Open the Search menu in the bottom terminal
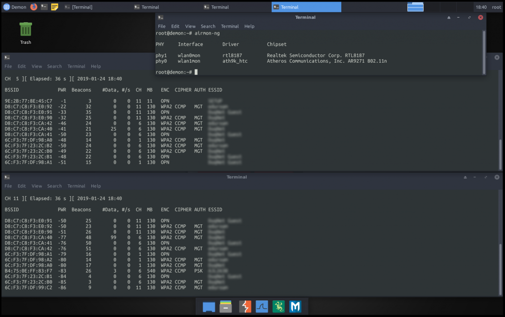 54,186
